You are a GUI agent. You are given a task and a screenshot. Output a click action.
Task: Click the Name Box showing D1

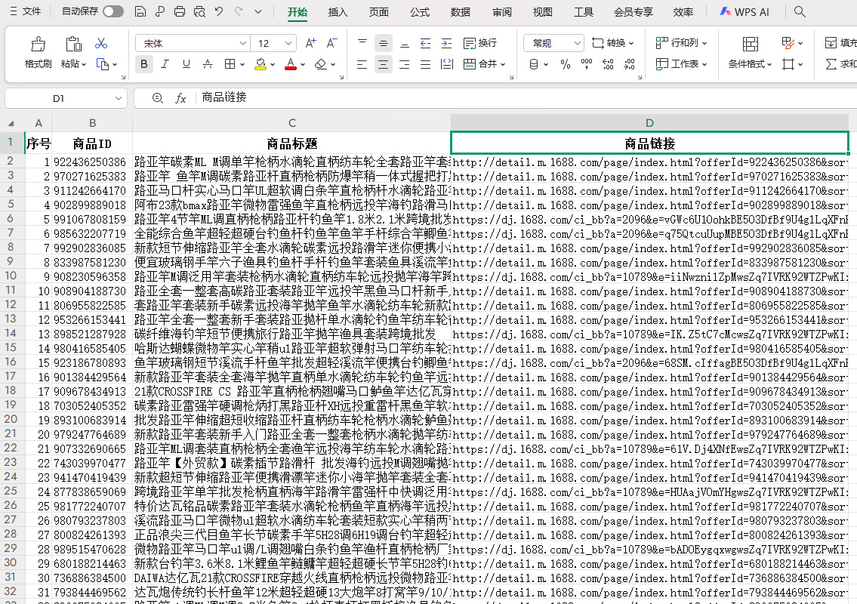pos(58,98)
